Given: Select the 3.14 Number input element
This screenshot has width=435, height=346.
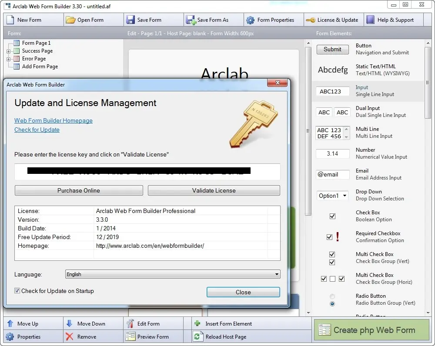Looking at the screenshot, I should (332, 153).
